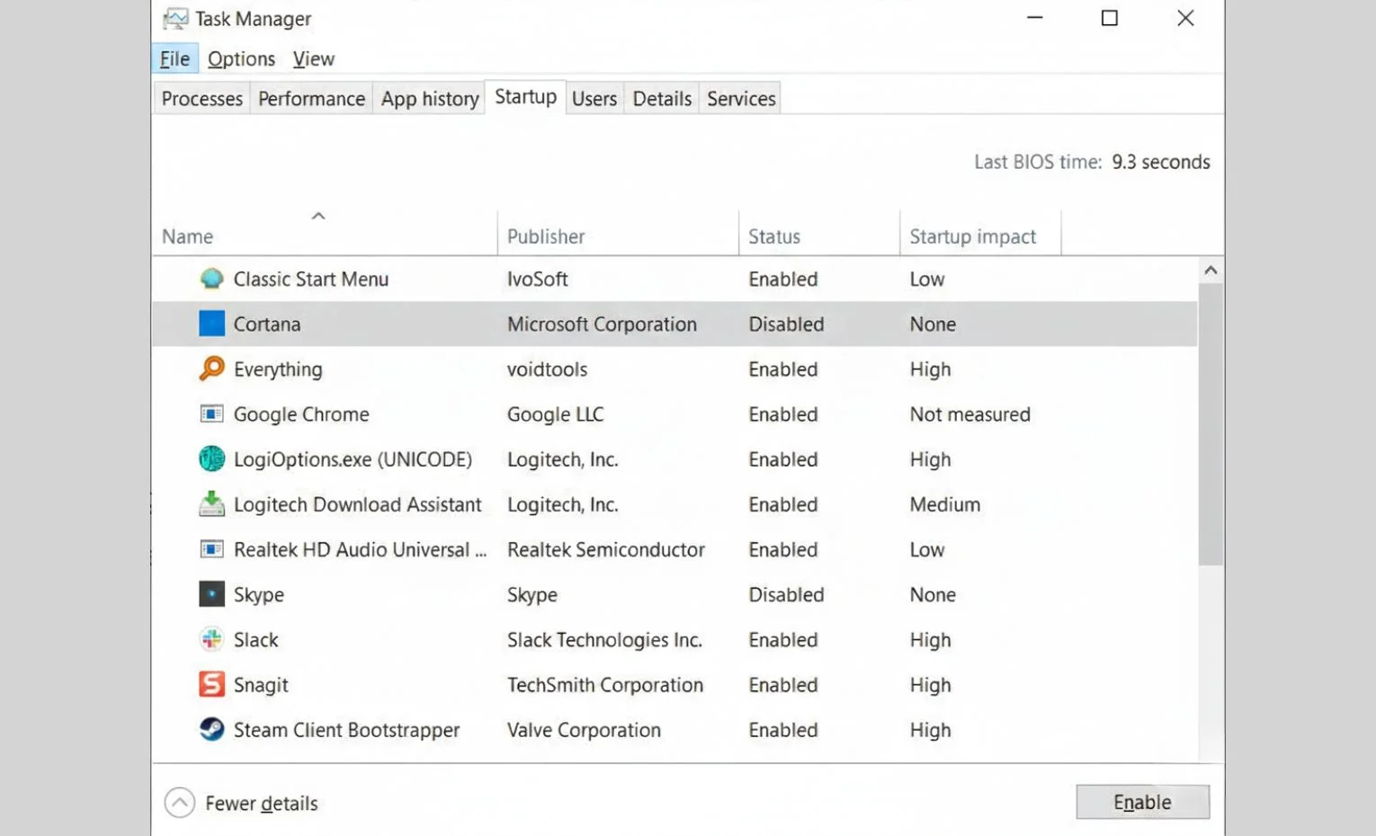Click Cortana's Disabled status cell
The width and height of the screenshot is (1376, 836).
786,324
